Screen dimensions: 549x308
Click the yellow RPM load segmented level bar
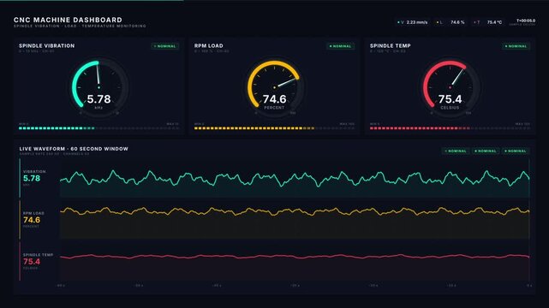click(274, 128)
